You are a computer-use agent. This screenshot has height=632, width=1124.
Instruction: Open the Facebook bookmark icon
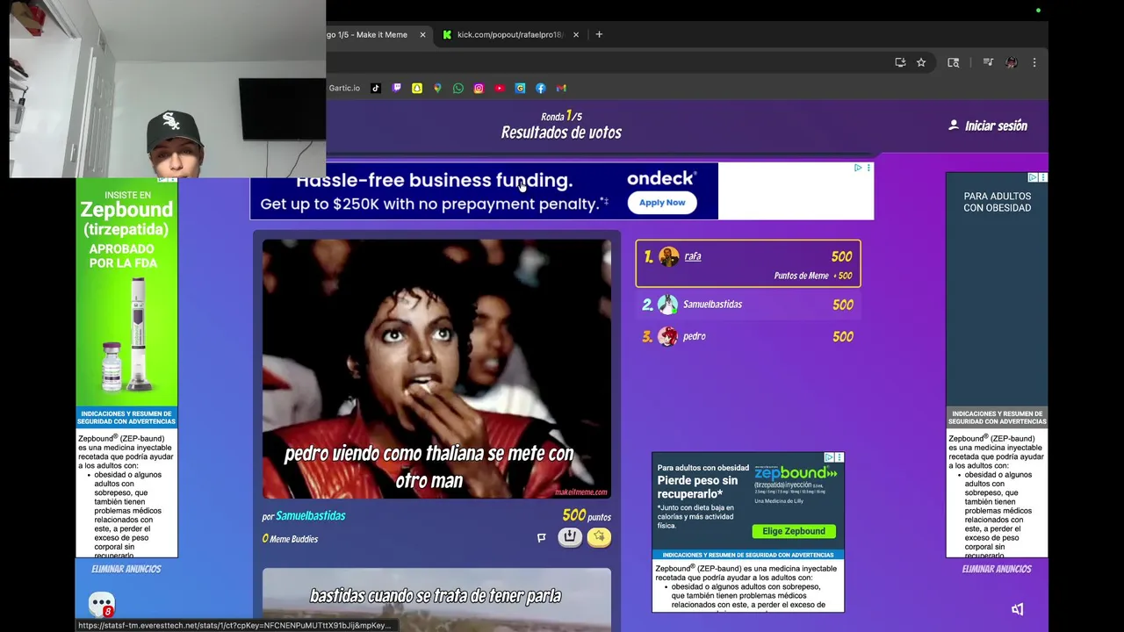coord(541,88)
